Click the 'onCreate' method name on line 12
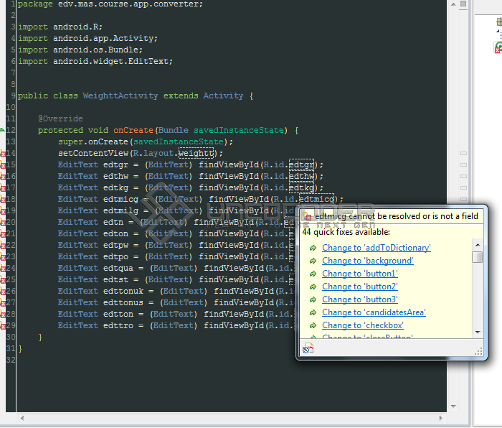The image size is (502, 428). [133, 131]
